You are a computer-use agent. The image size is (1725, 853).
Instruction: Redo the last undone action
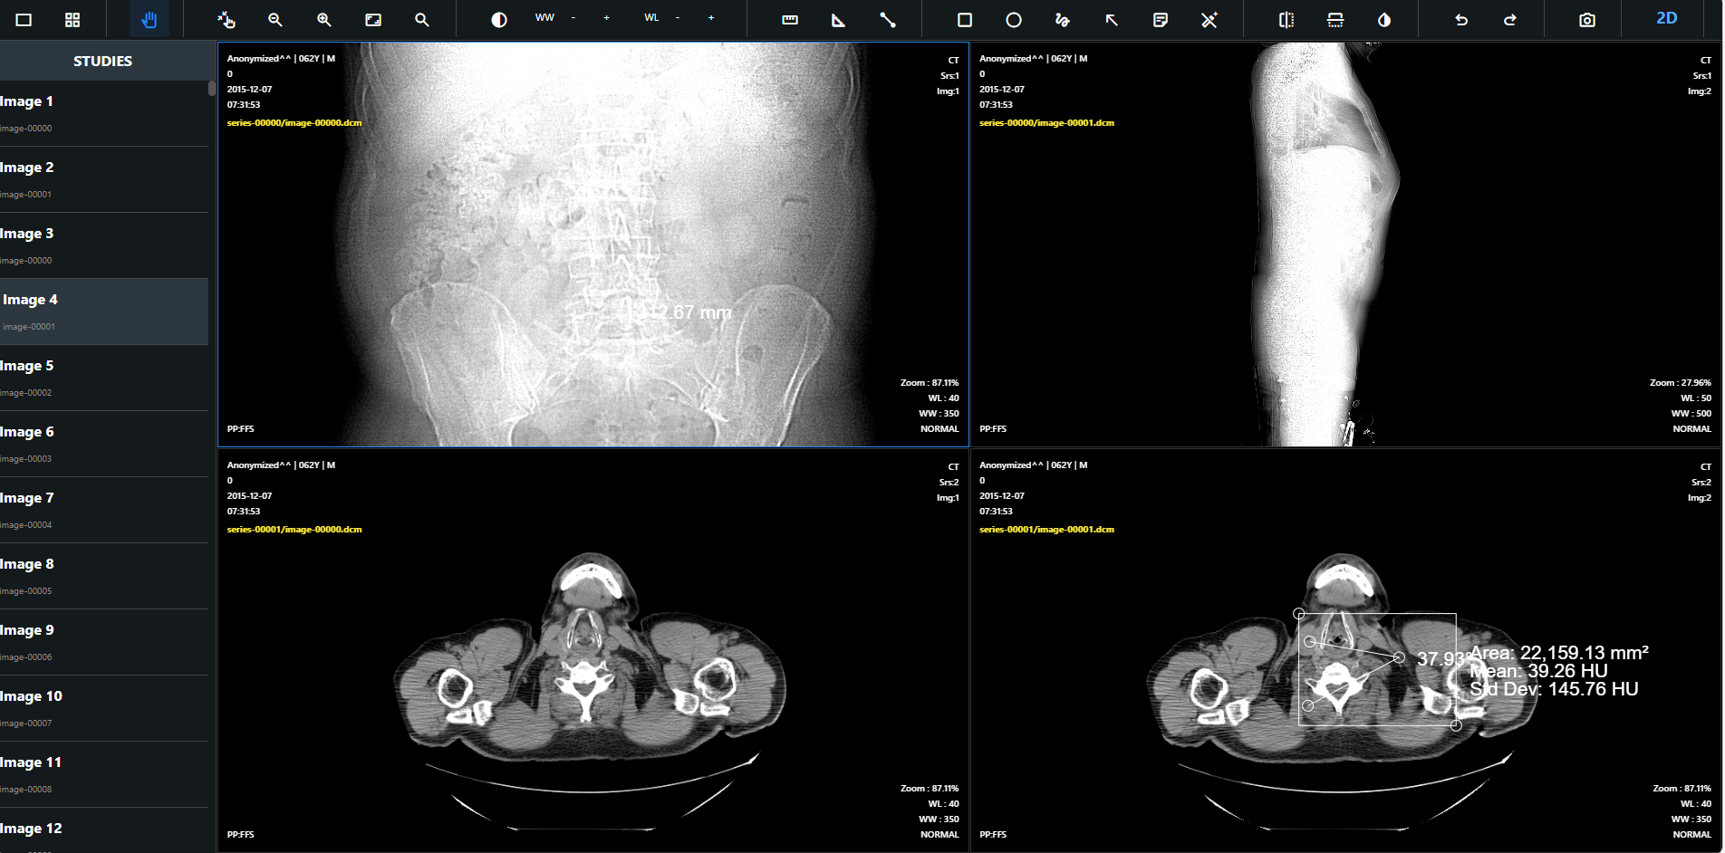1509,19
